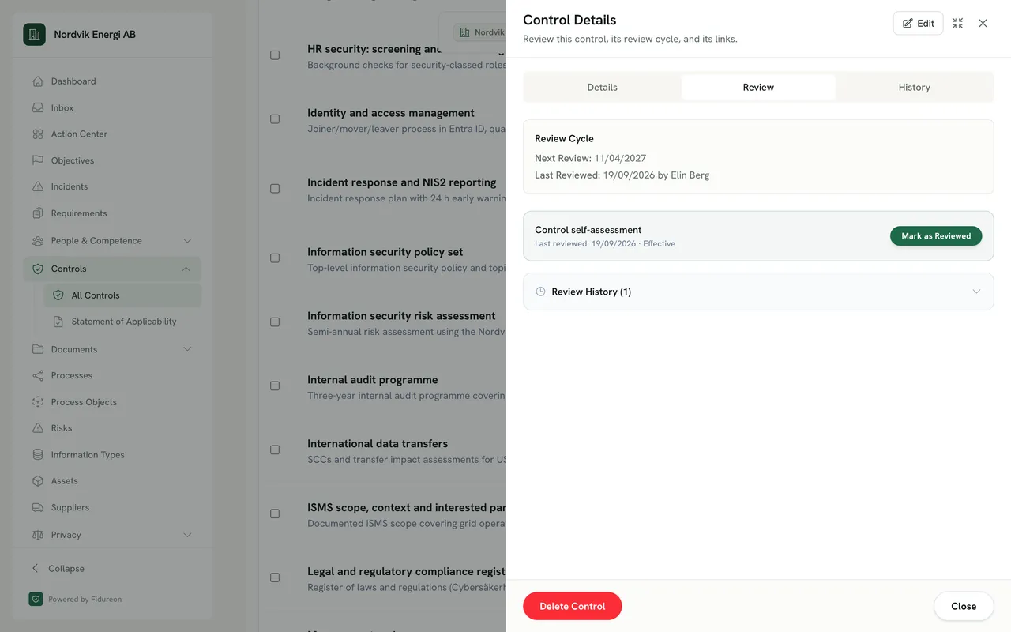Open the History tab
1011x632 pixels.
[914, 88]
